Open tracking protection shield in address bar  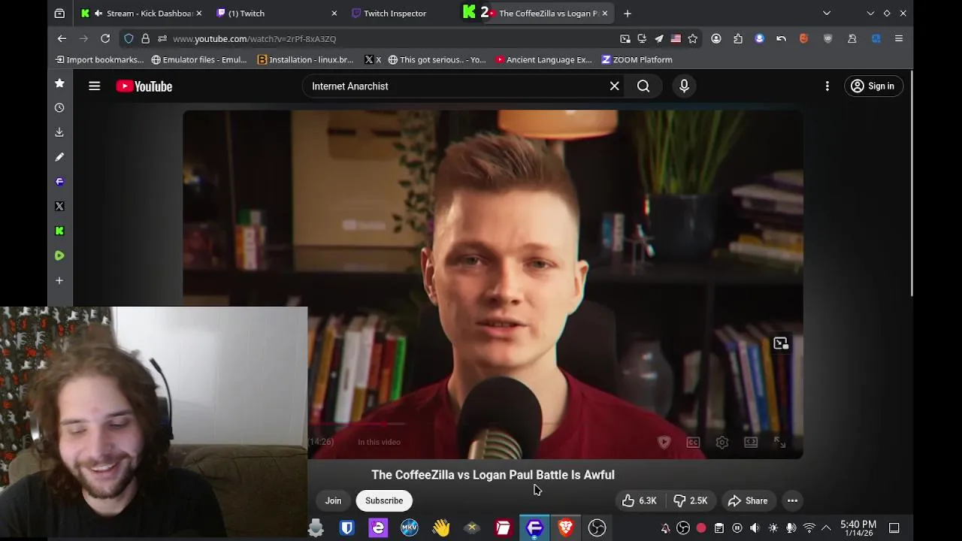point(129,38)
